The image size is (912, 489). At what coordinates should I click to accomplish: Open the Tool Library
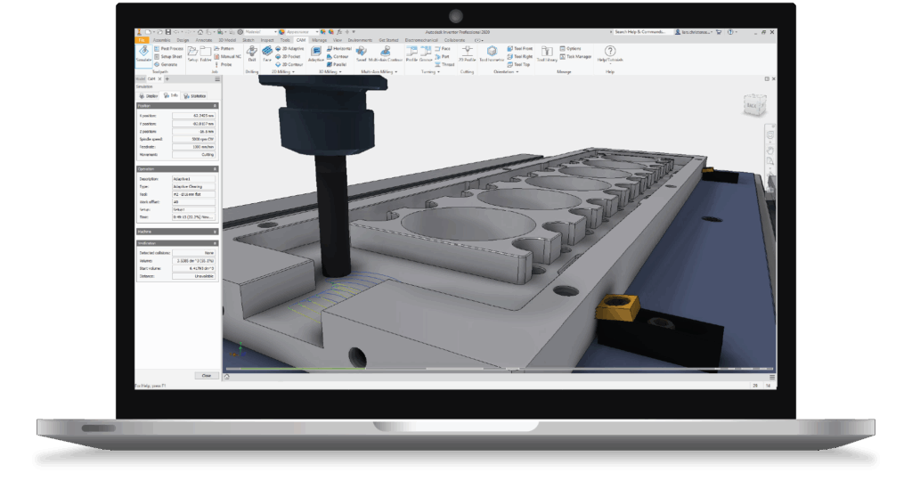click(546, 54)
